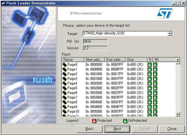Screen dimensions: 187x135
Task: Click the flash list scrollbar track
Action: pyautogui.click(x=178, y=88)
